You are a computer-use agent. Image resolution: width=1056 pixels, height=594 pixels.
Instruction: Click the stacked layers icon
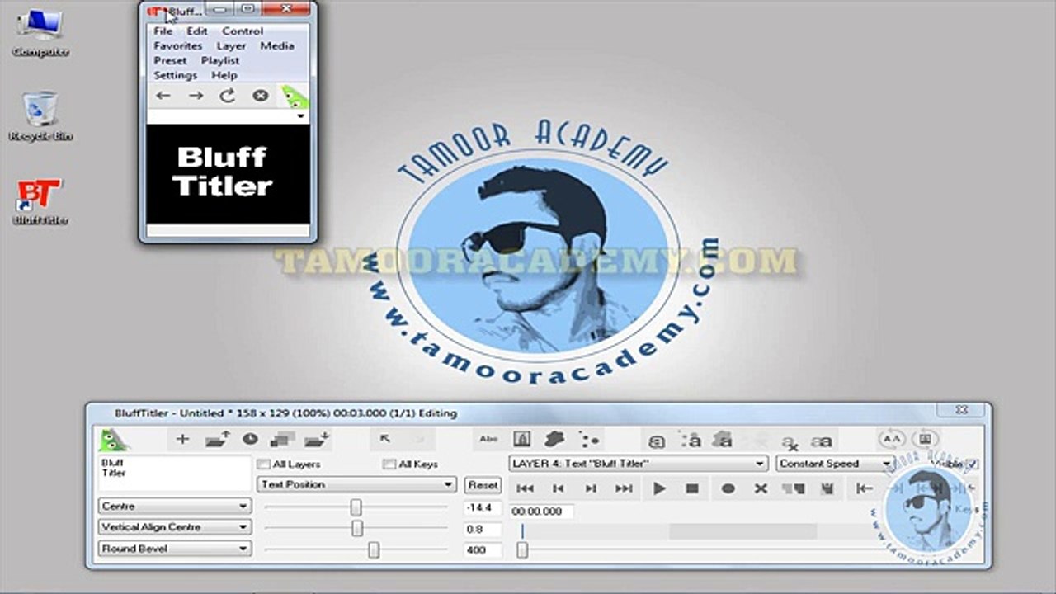(x=282, y=440)
